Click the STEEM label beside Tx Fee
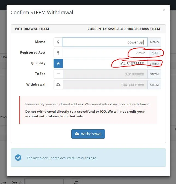 pyautogui.click(x=154, y=74)
